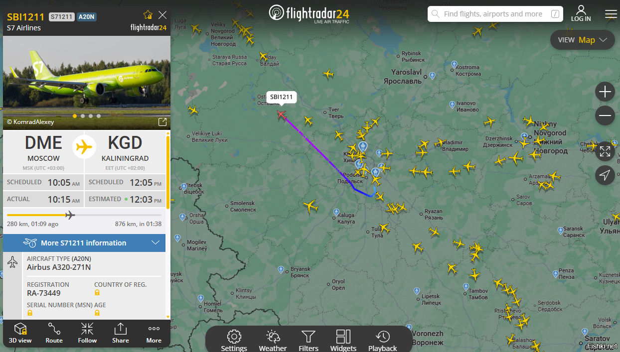Open 3D view of the flight
620x352 pixels.
[20, 333]
